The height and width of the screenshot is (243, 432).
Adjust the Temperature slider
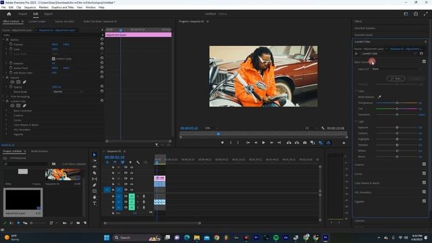pos(397,103)
